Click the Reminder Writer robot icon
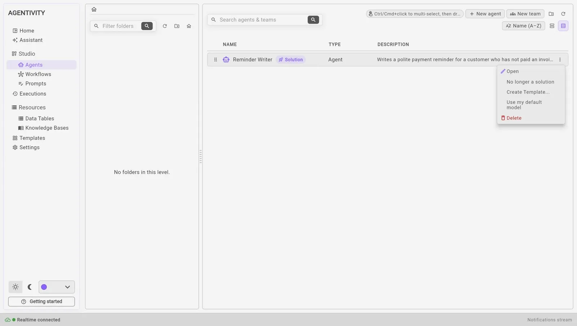 226,60
